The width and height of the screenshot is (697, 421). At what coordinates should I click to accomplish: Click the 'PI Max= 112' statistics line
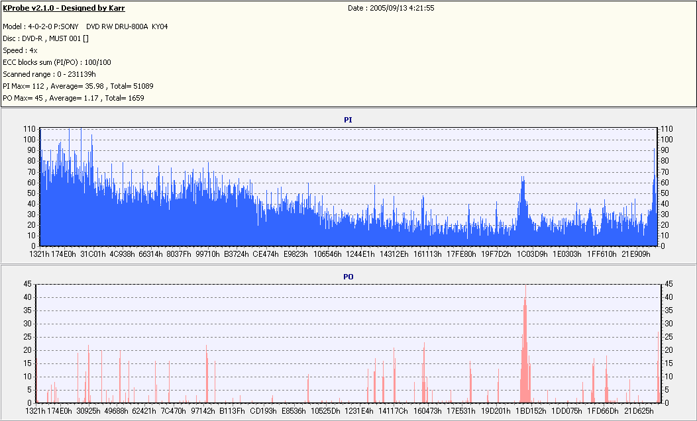78,86
